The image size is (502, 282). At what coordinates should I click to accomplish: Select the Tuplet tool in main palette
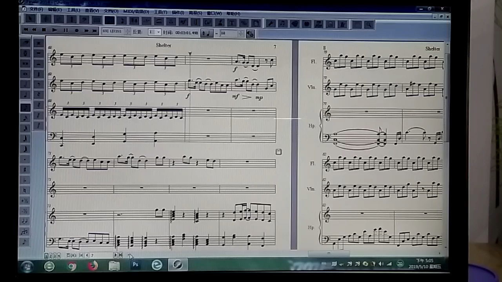(x=146, y=21)
